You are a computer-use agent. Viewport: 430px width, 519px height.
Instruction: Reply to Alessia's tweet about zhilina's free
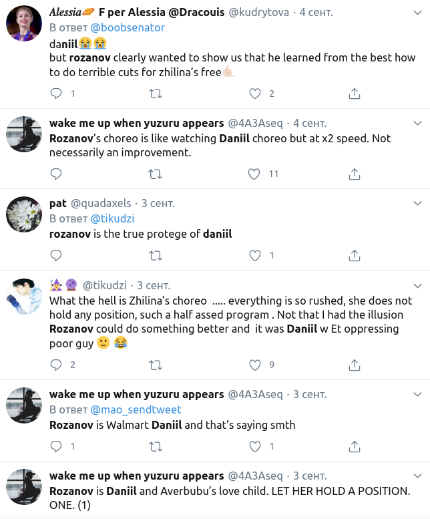point(56,94)
